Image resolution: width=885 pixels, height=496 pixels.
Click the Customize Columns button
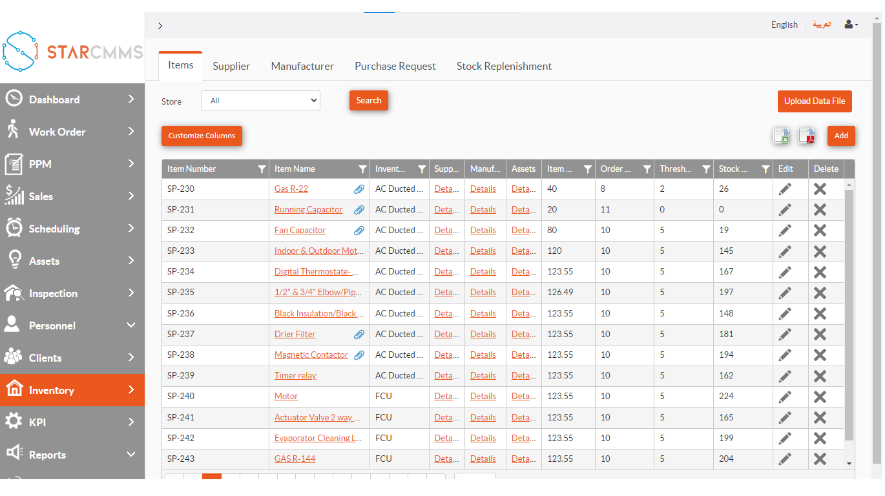202,136
